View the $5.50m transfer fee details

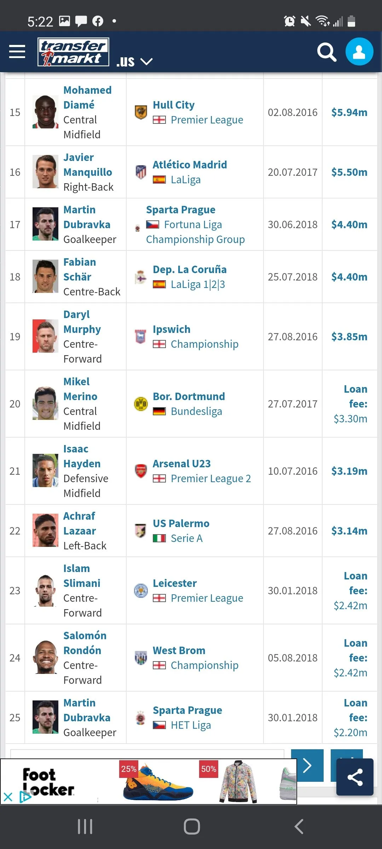(x=349, y=172)
